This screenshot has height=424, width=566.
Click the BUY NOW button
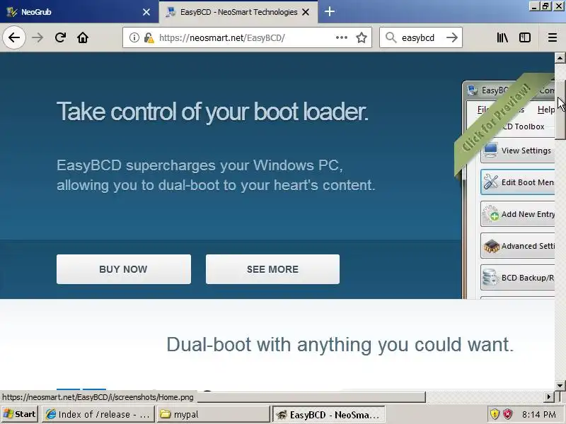123,269
